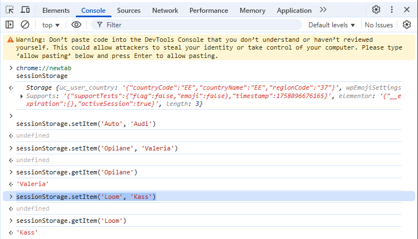418x239 pixels.
Task: Click the No Issues button
Action: pyautogui.click(x=378, y=25)
